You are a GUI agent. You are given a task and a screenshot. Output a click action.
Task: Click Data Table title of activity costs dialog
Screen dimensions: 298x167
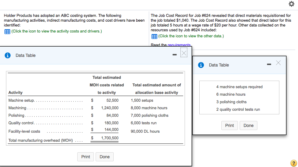click(26, 55)
